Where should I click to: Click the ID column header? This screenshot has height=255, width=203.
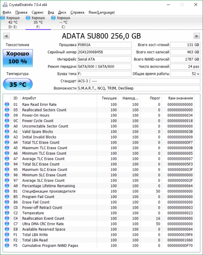15,98
